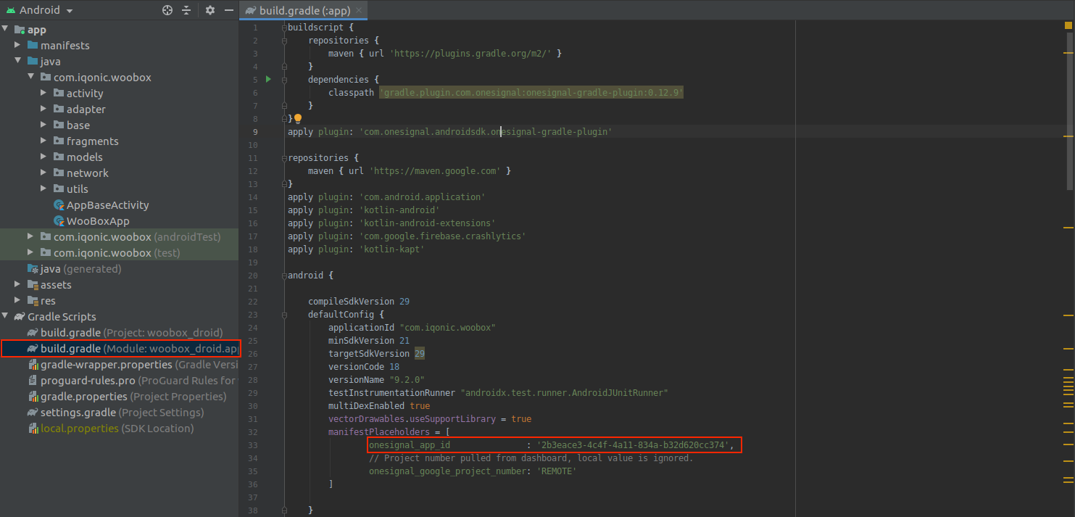Click the versionName "9.2.0" value

(x=407, y=380)
